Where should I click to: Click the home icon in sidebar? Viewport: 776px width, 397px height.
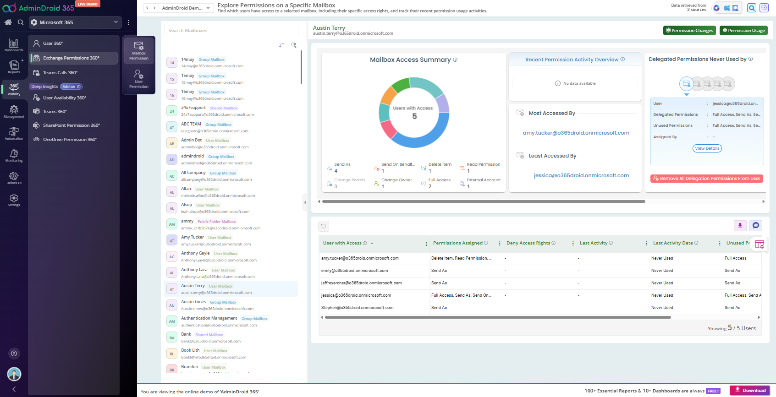click(8, 22)
